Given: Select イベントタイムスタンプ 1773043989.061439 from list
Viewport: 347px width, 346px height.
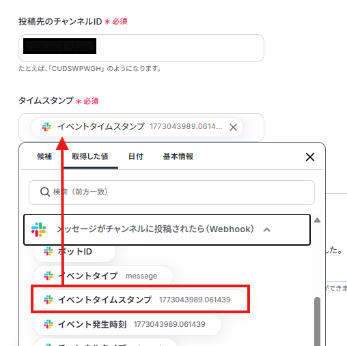Looking at the screenshot, I should click(140, 300).
